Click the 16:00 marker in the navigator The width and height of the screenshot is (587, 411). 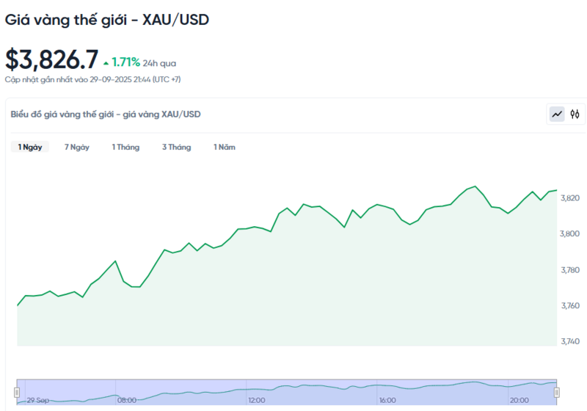[387, 400]
